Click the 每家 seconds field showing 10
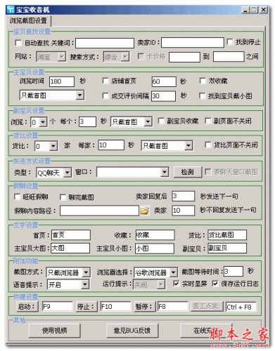Screen dimensions: 275x351 click(x=111, y=145)
